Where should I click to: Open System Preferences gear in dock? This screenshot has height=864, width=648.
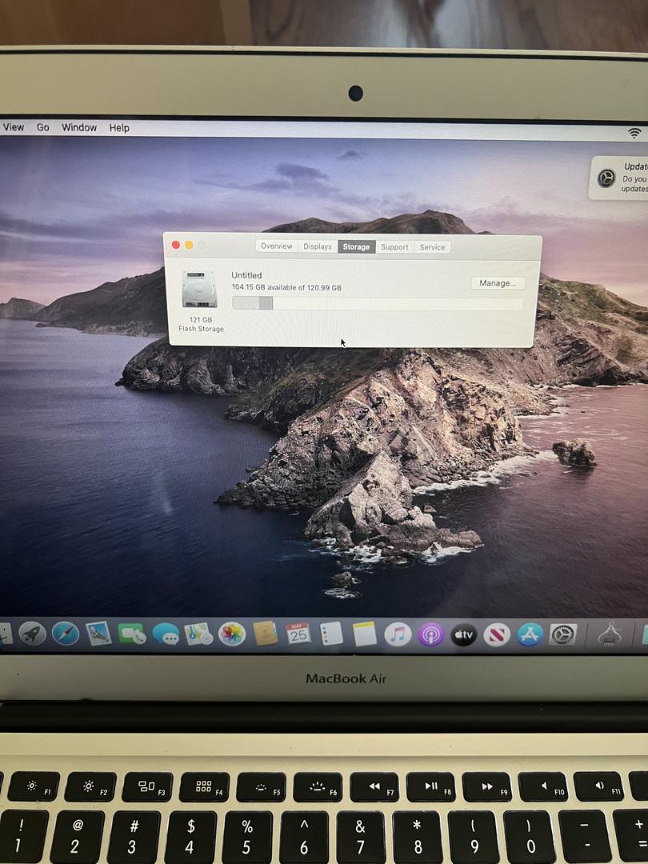563,635
